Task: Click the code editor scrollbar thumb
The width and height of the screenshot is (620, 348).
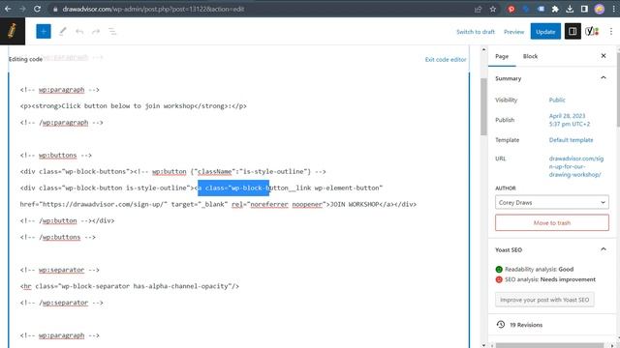Action: 483,106
